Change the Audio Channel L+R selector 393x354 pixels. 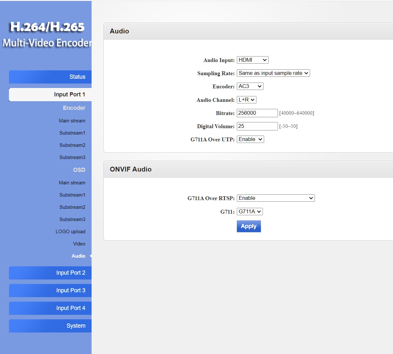(246, 100)
